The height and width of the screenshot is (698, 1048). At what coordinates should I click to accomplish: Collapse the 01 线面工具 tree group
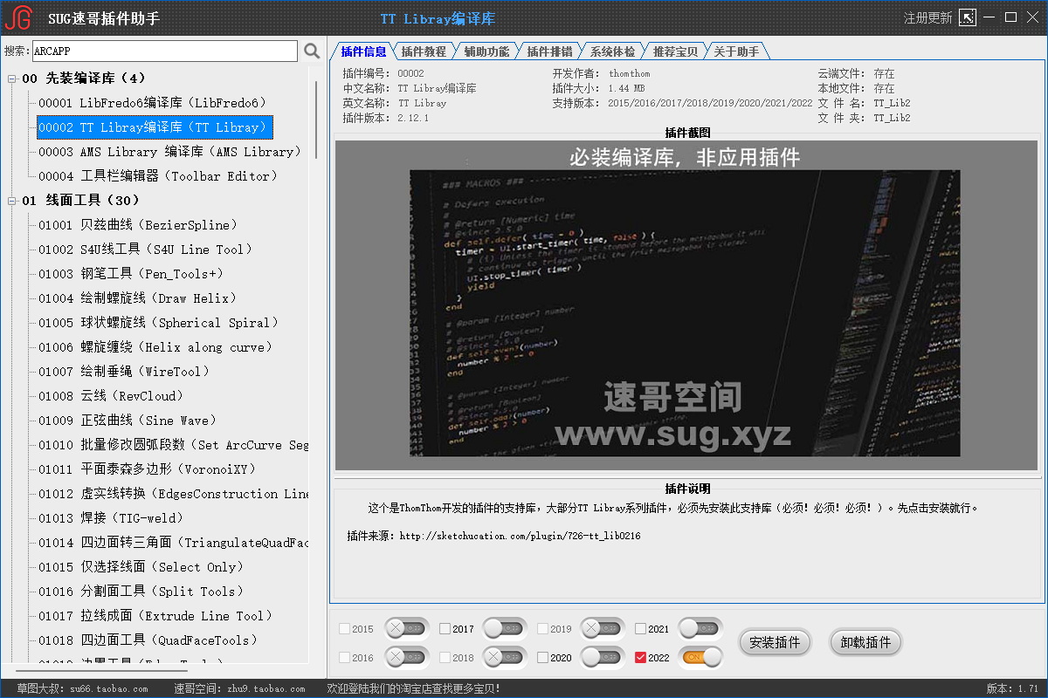12,201
